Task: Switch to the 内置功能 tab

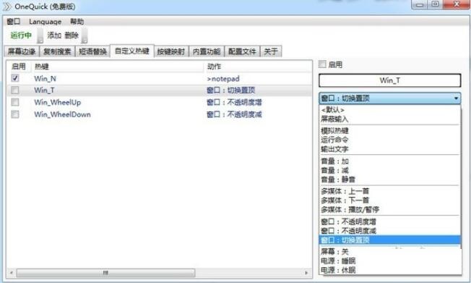Action: [x=207, y=51]
